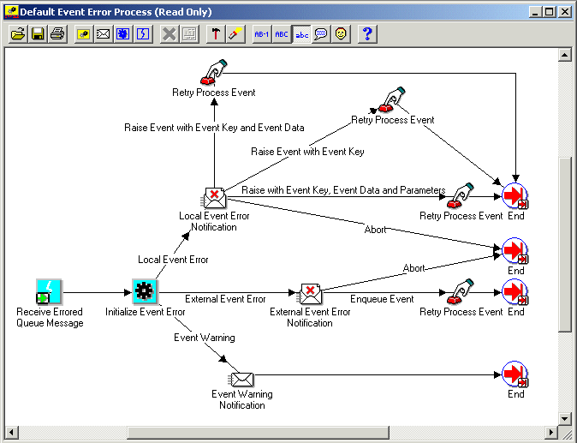
Task: Click the smiley face performer toolbar icon
Action: point(340,34)
